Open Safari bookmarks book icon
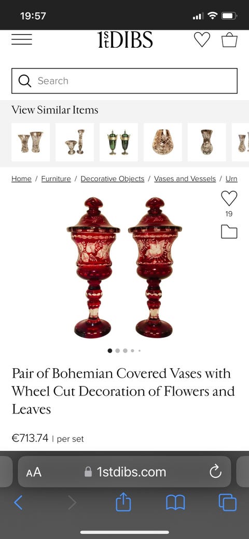Image resolution: width=249 pixels, height=539 pixels. pos(175,503)
